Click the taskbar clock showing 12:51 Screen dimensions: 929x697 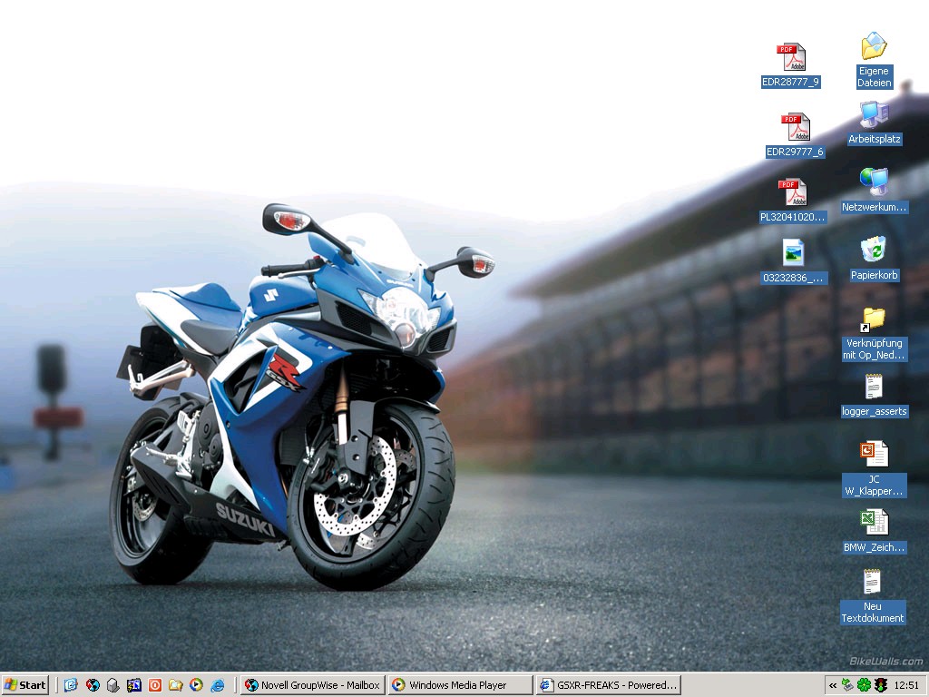coord(906,685)
